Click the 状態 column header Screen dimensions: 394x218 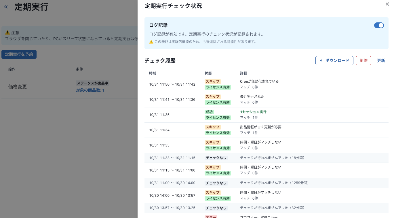pyautogui.click(x=208, y=73)
